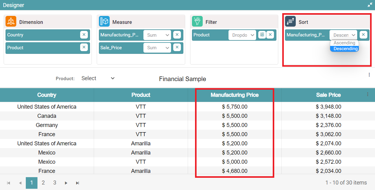The height and width of the screenshot is (190, 375).
Task: Collapse the Designer panel using the shrink icon
Action: point(370,5)
